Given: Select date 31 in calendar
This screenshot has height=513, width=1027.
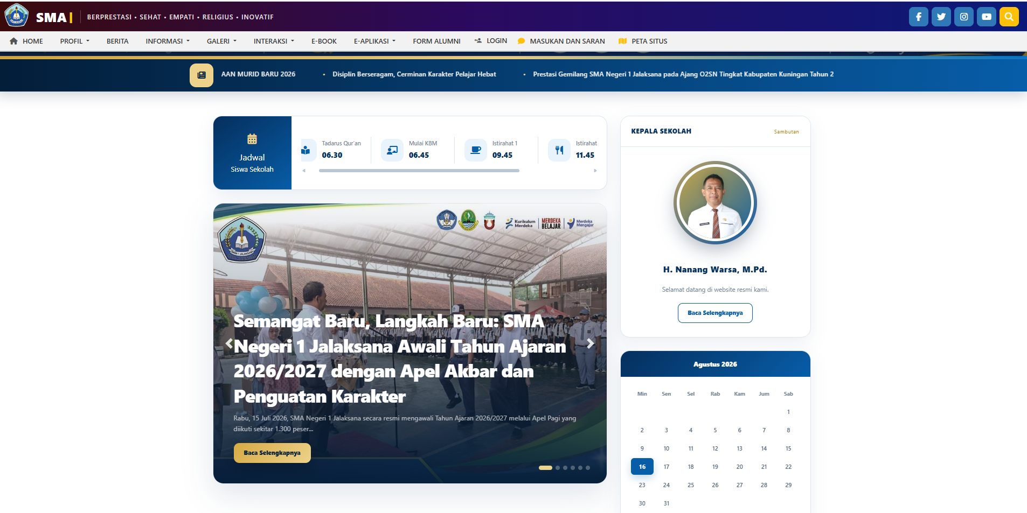Looking at the screenshot, I should (x=667, y=503).
